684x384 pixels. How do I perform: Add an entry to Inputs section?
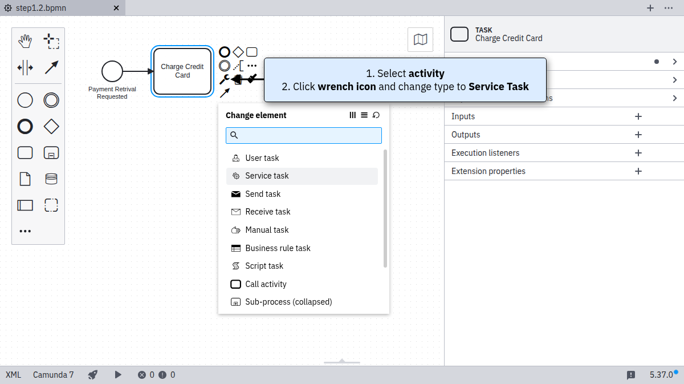click(x=638, y=116)
